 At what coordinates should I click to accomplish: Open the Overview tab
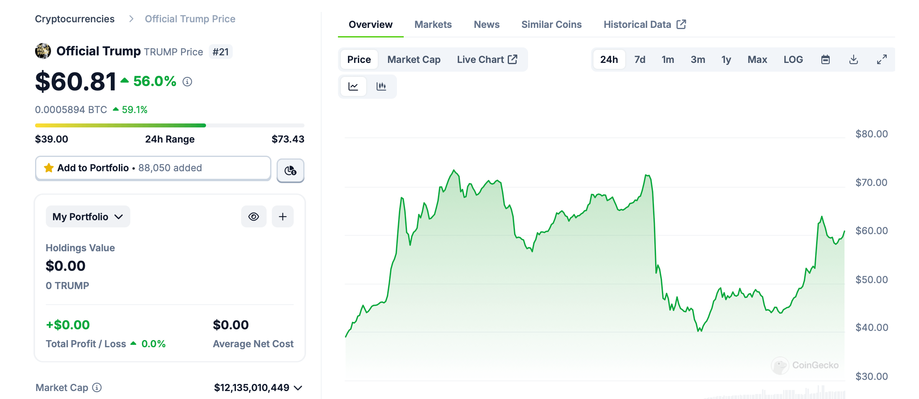pyautogui.click(x=371, y=25)
